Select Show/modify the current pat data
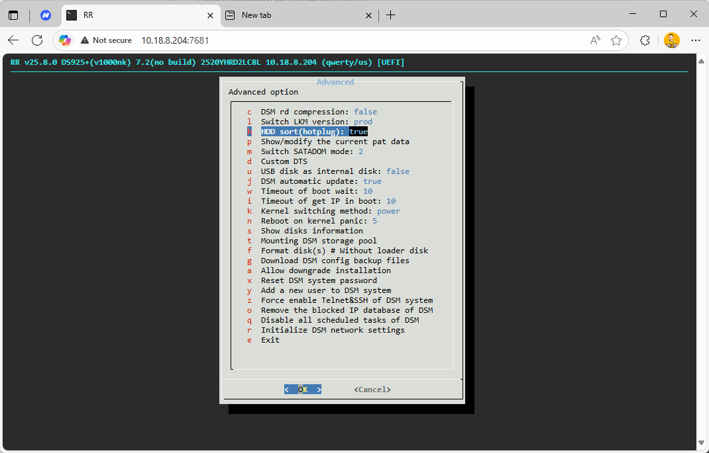This screenshot has height=453, width=709. pyautogui.click(x=328, y=142)
